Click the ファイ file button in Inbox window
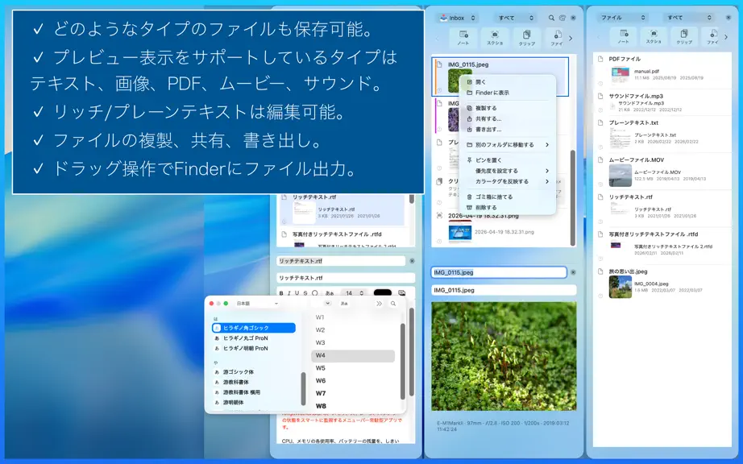 tap(556, 38)
